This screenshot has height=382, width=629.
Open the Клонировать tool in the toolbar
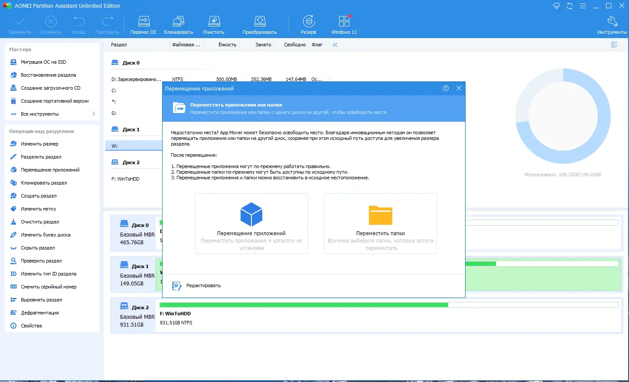coord(178,25)
